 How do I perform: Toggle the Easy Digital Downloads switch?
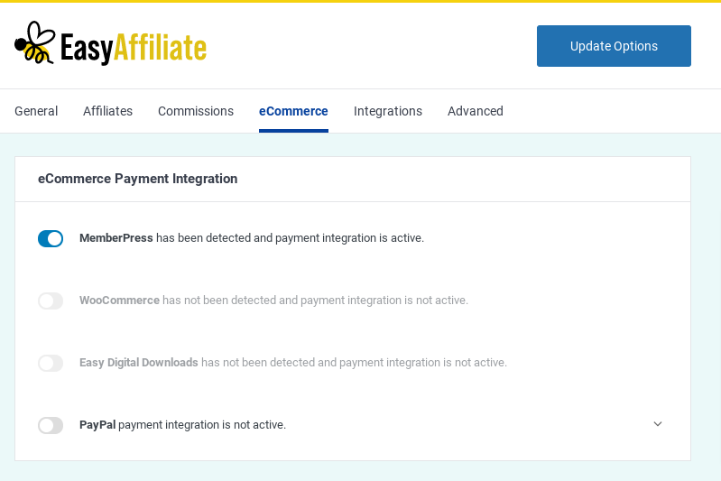[x=51, y=363]
